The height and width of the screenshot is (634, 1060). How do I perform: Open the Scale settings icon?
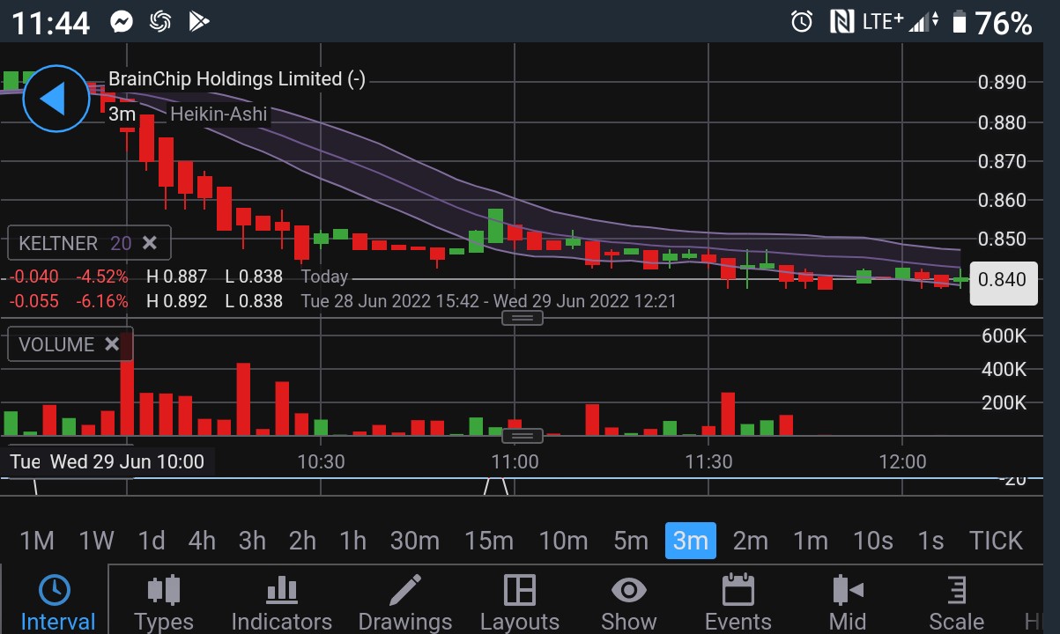click(956, 591)
